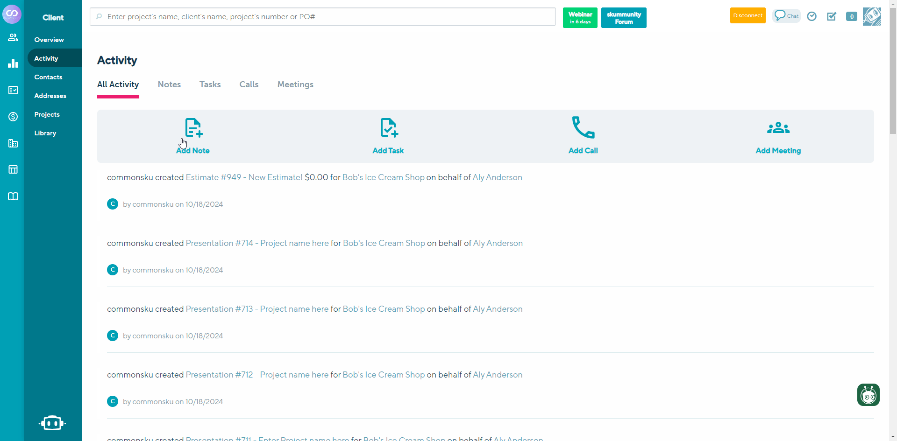Screen dimensions: 897x441
Task: Select the Calls tab
Action: pyautogui.click(x=249, y=84)
